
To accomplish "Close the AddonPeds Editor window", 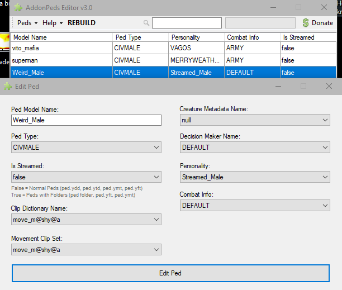I will pyautogui.click(x=324, y=8).
